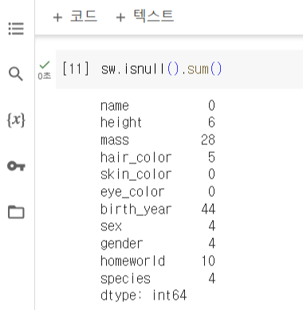Image resolution: width=303 pixels, height=310 pixels.
Task: Click the [11] execution count of the cell
Action: click(76, 69)
